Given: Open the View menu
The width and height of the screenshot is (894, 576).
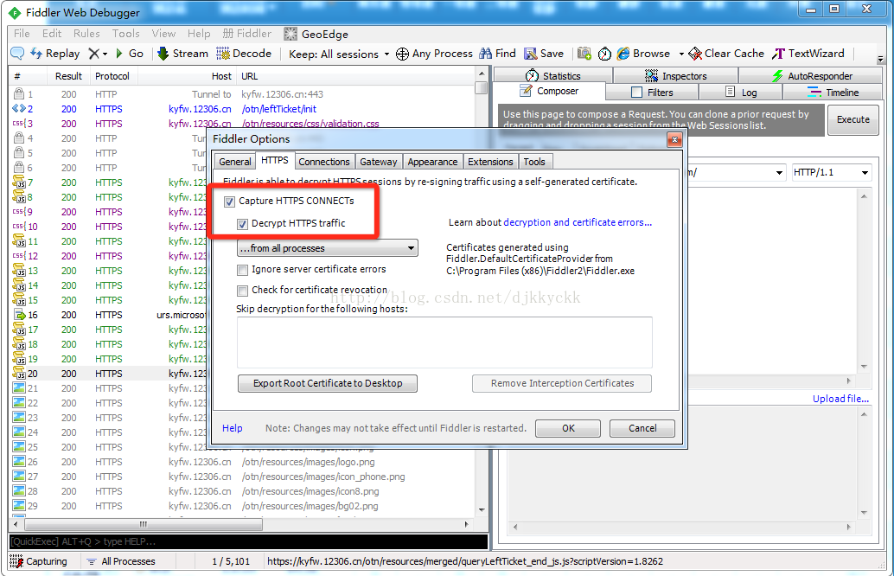Looking at the screenshot, I should [163, 34].
